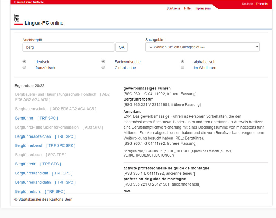Switch sorting to "im Wortinnern"
The height and width of the screenshot is (218, 276).
pyautogui.click(x=183, y=67)
